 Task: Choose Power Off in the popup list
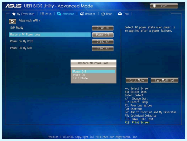pyautogui.click(x=93, y=72)
